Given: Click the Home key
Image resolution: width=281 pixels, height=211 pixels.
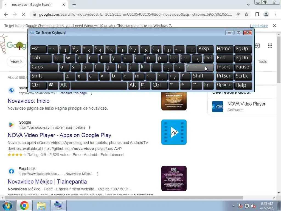Looking at the screenshot, I should pos(224,49).
